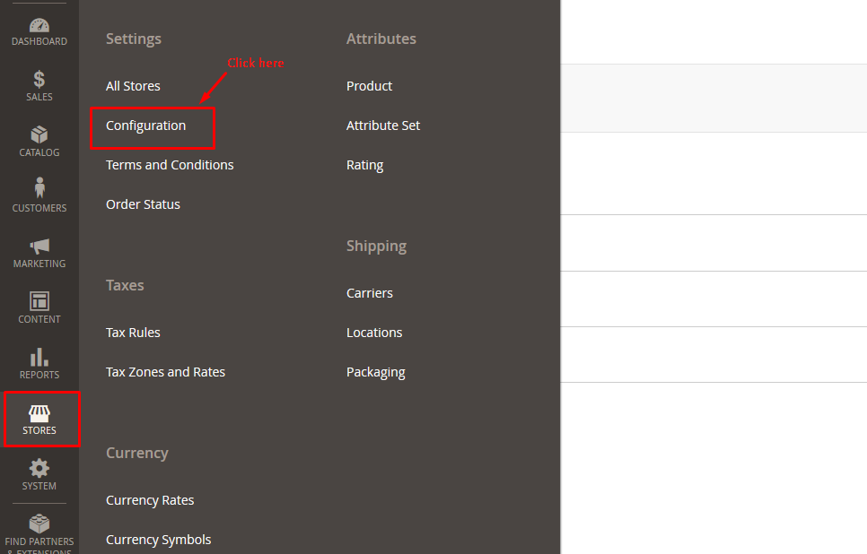Open the System gear icon
This screenshot has width=867, height=554.
(x=39, y=468)
